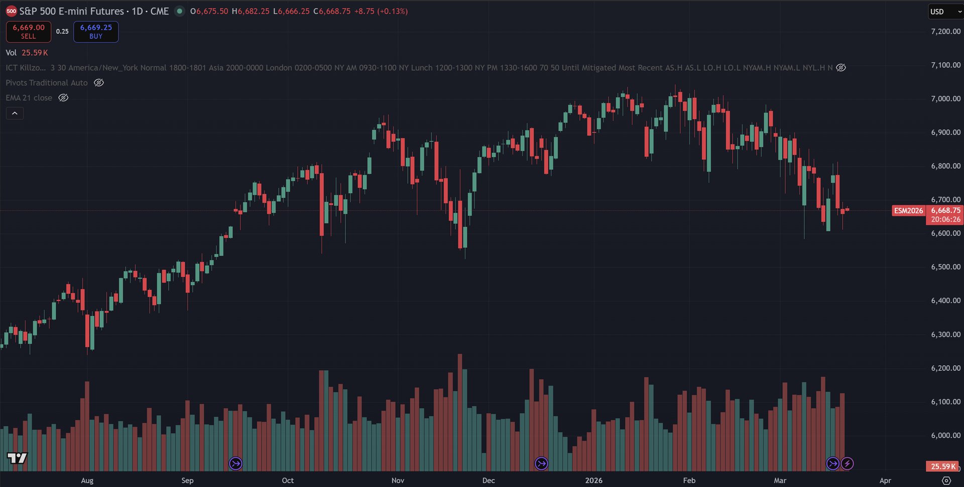Select the Vol volume indicator legend
964x487 pixels.
[x=11, y=53]
